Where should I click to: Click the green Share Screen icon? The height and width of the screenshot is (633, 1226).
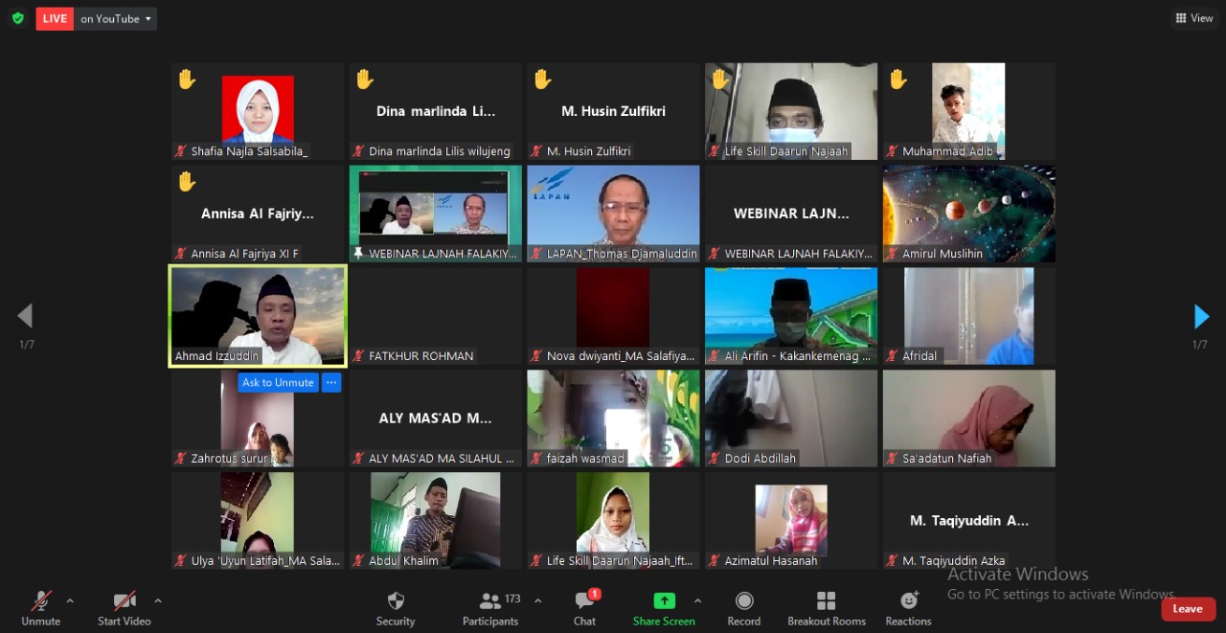664,601
